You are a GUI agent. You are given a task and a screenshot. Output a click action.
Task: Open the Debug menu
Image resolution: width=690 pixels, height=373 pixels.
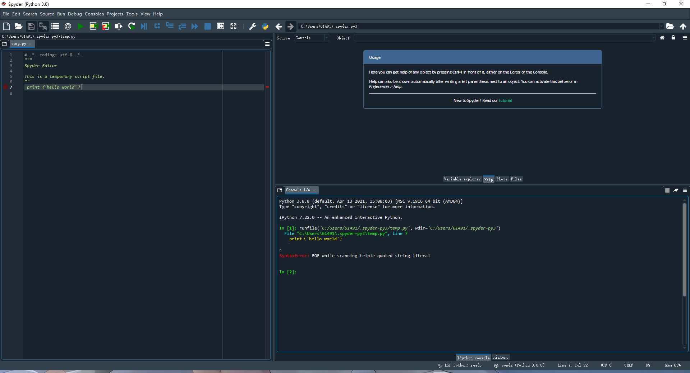(75, 14)
